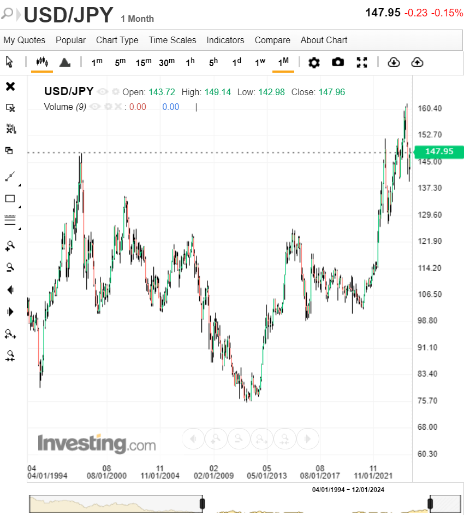464x515 pixels.
Task: Click the left handle of range slider
Action: pos(203,504)
